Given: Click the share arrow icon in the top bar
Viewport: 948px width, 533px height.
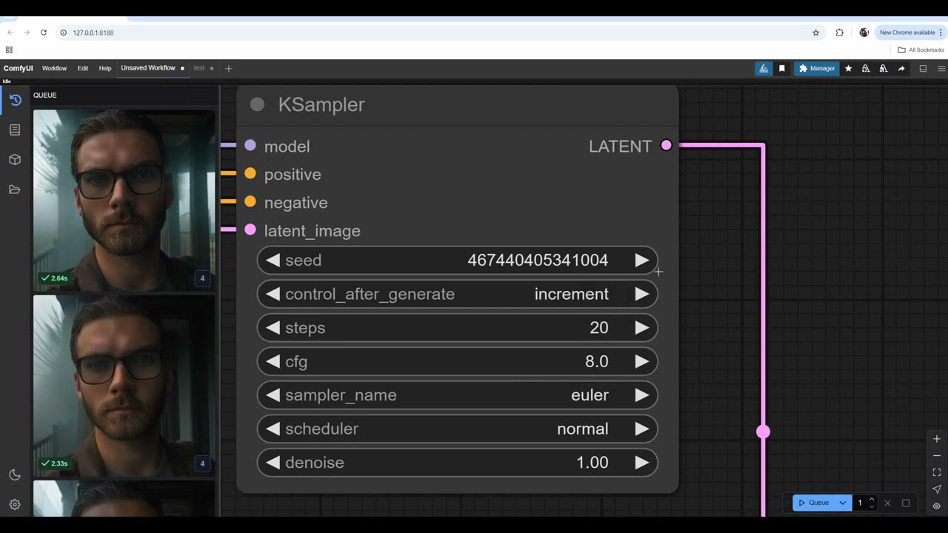Looking at the screenshot, I should (x=901, y=68).
